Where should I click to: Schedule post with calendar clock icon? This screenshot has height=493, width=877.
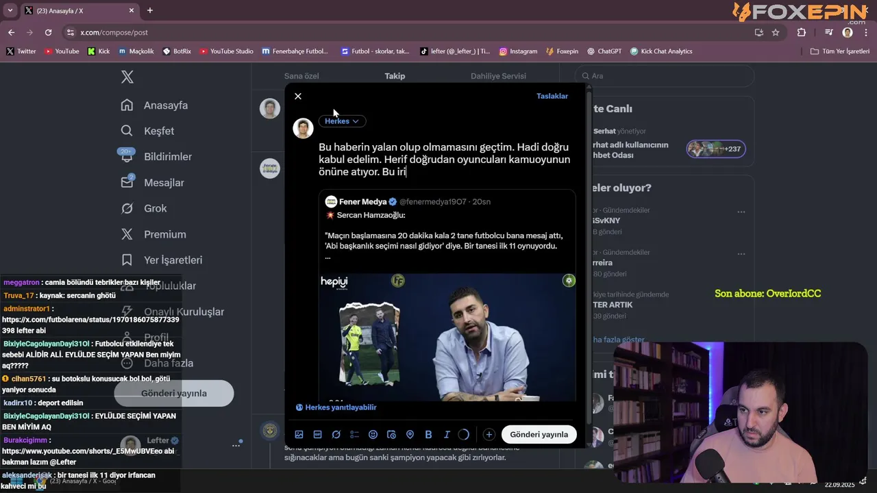(391, 434)
